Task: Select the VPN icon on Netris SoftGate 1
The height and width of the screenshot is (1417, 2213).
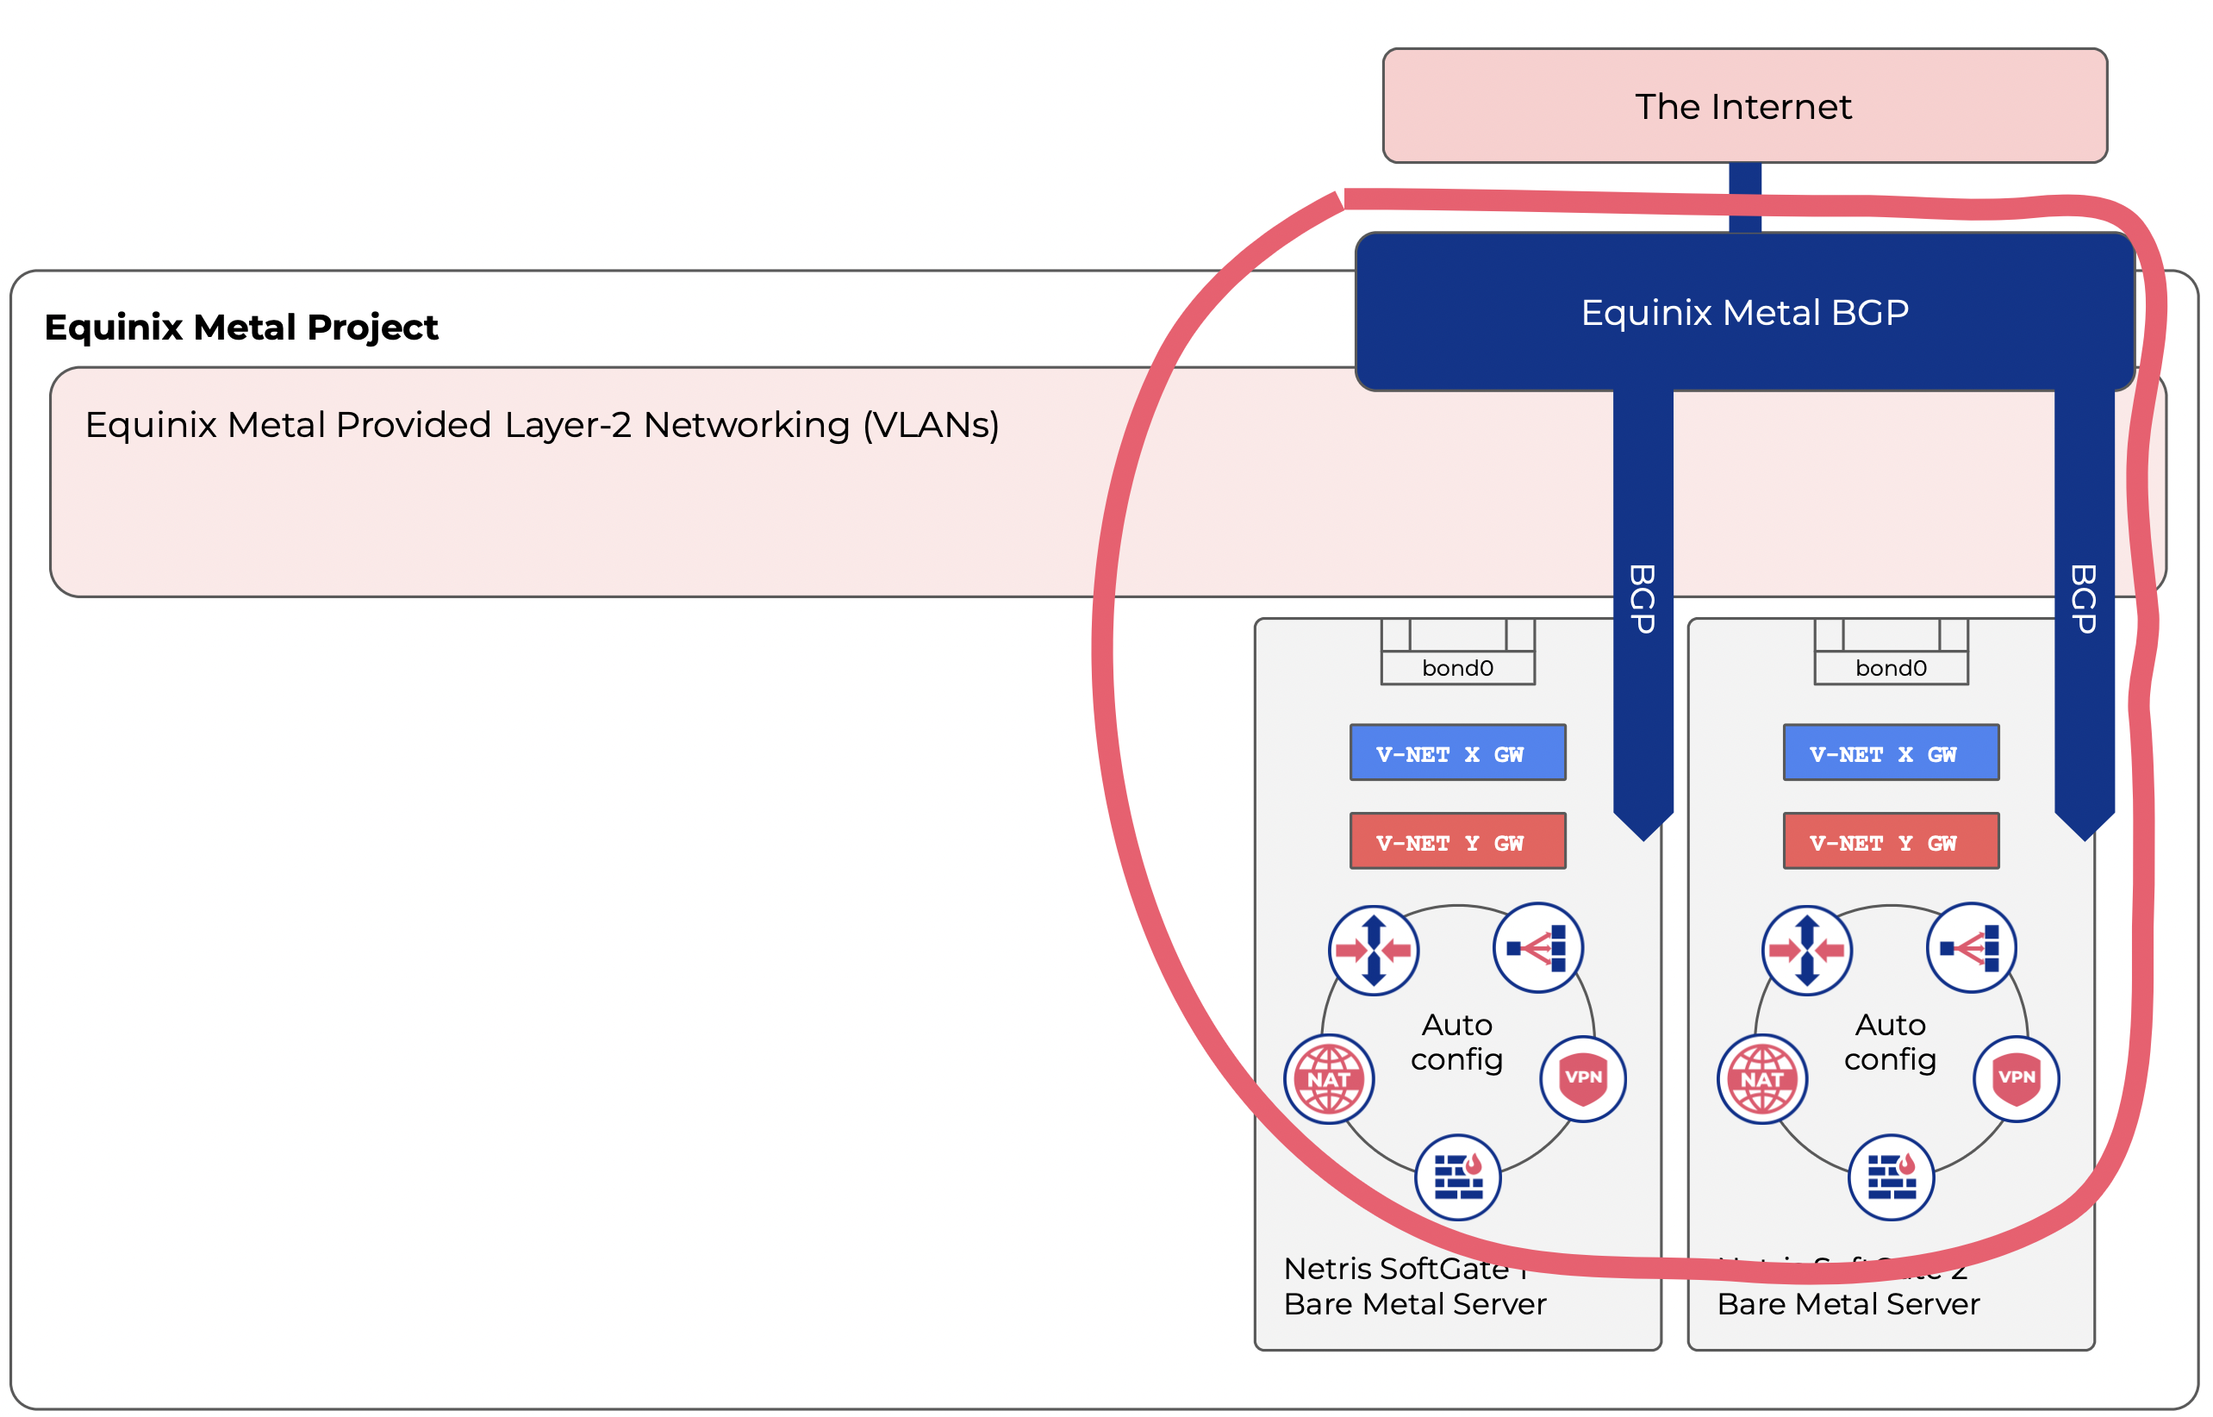Action: (1582, 1078)
